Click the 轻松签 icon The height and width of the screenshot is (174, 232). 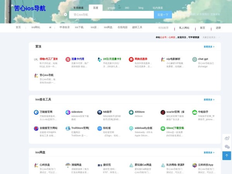coord(99,128)
